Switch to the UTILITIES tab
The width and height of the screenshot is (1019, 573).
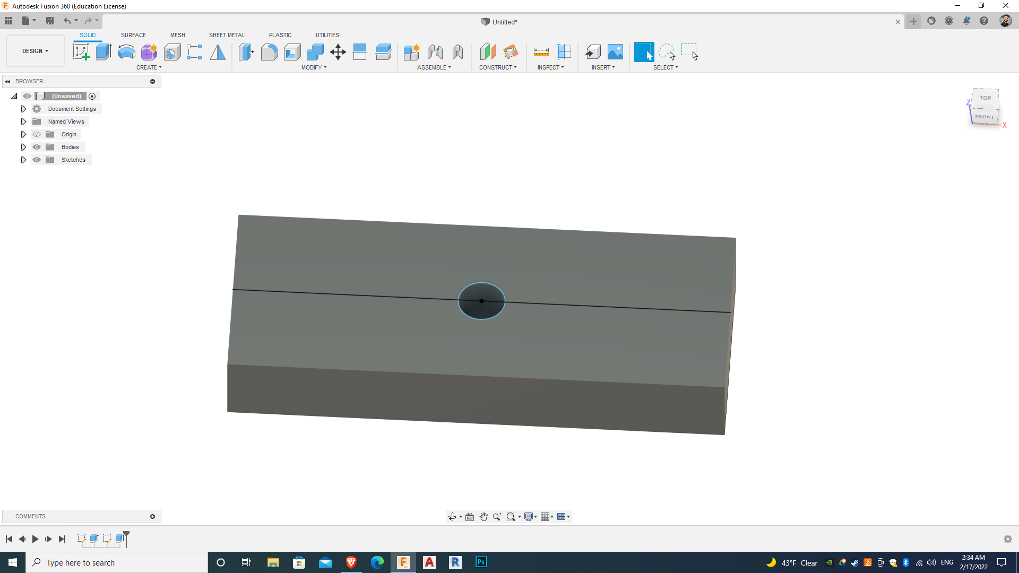(327, 35)
